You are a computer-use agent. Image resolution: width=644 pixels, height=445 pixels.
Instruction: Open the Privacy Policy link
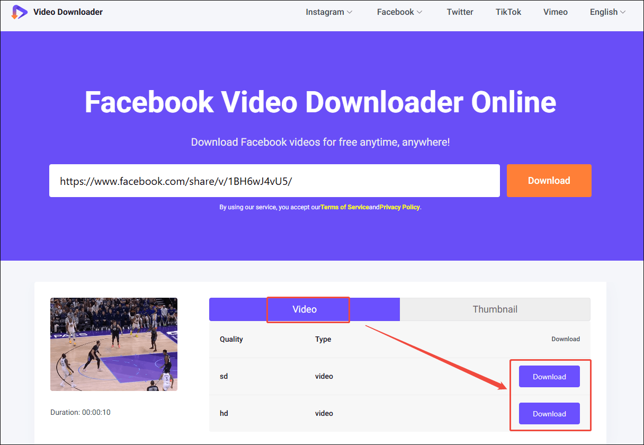400,207
